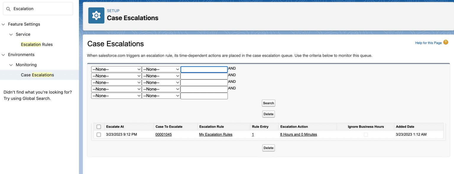Open the first row field dropdown

click(x=116, y=69)
